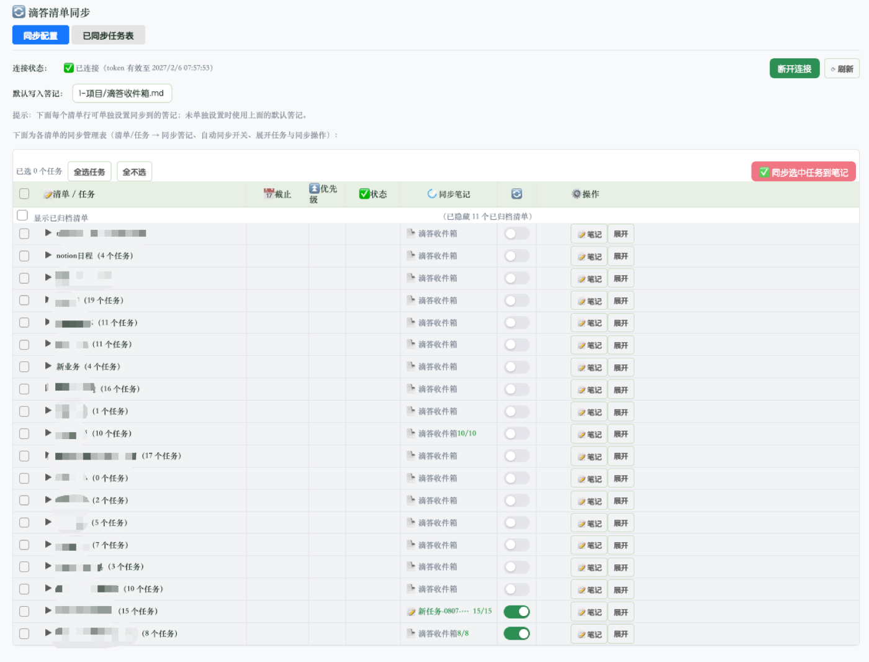Click the sync logo icon beside 滴答清单同步
Viewport: 869px width, 662px height.
tap(19, 12)
